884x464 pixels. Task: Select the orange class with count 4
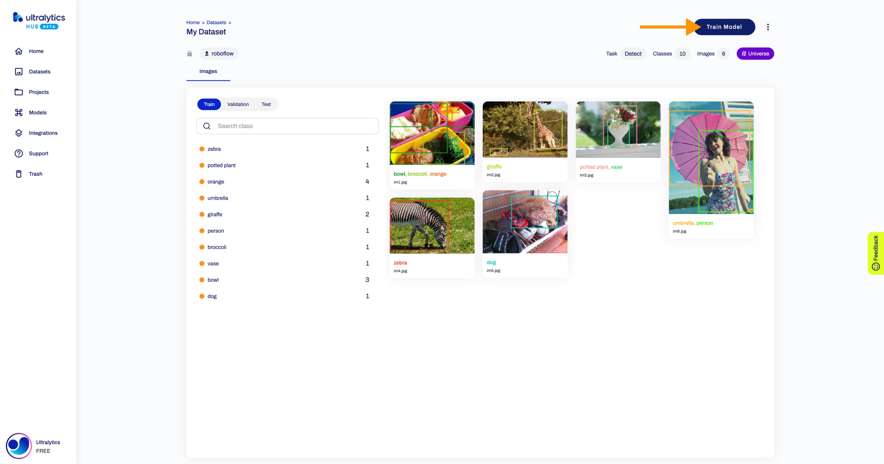tap(216, 181)
